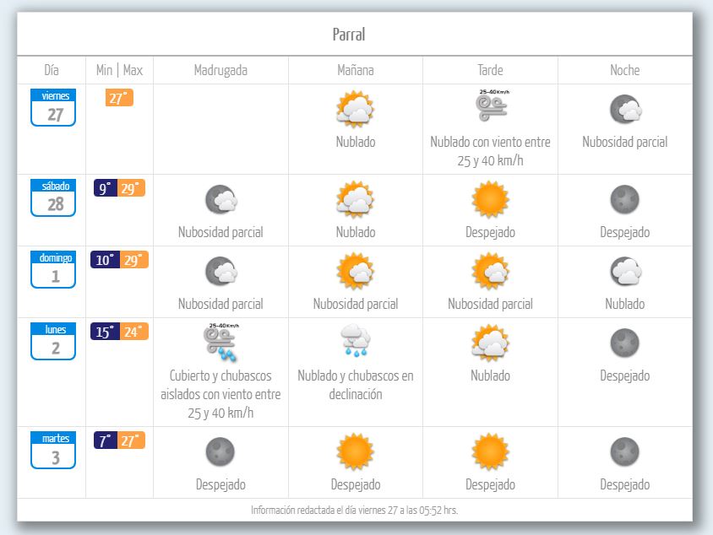Click Saturday's 9° minimum temperature badge

coord(105,188)
